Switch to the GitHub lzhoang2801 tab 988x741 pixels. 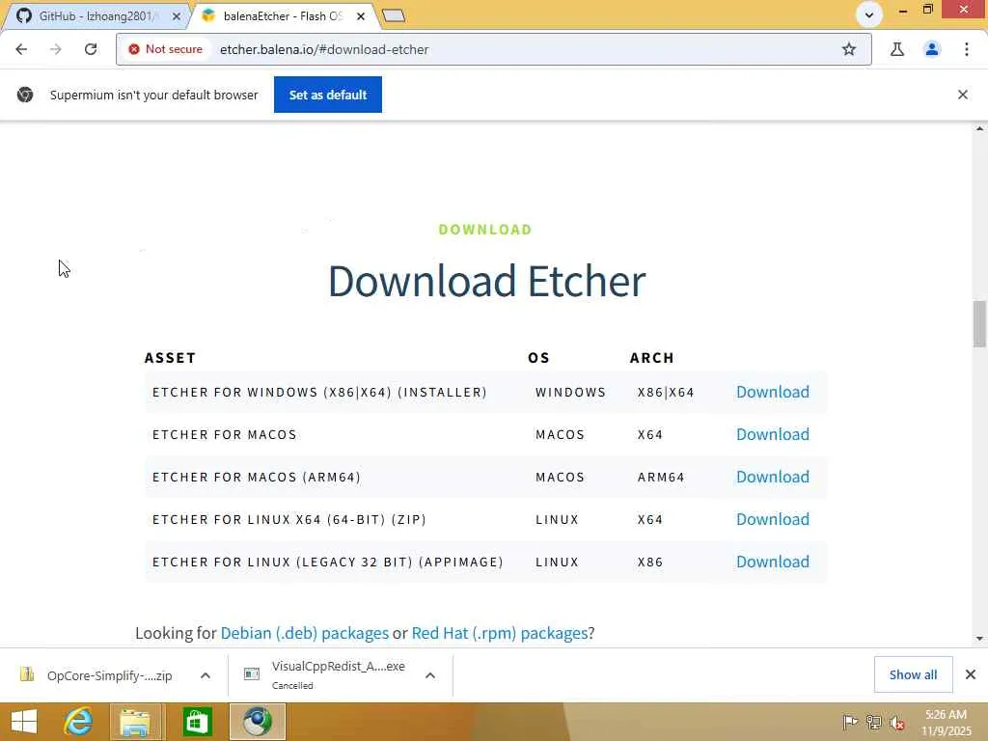[x=97, y=15]
